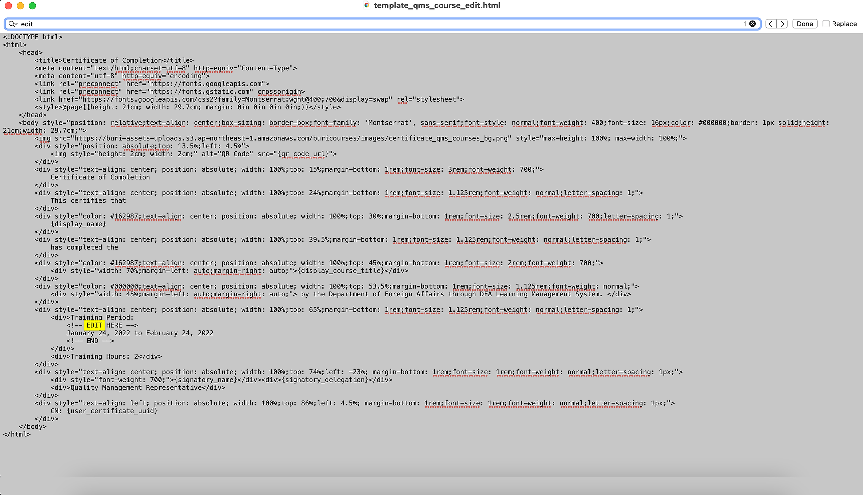The width and height of the screenshot is (863, 495).
Task: Click the Done button in find bar
Action: (x=804, y=24)
